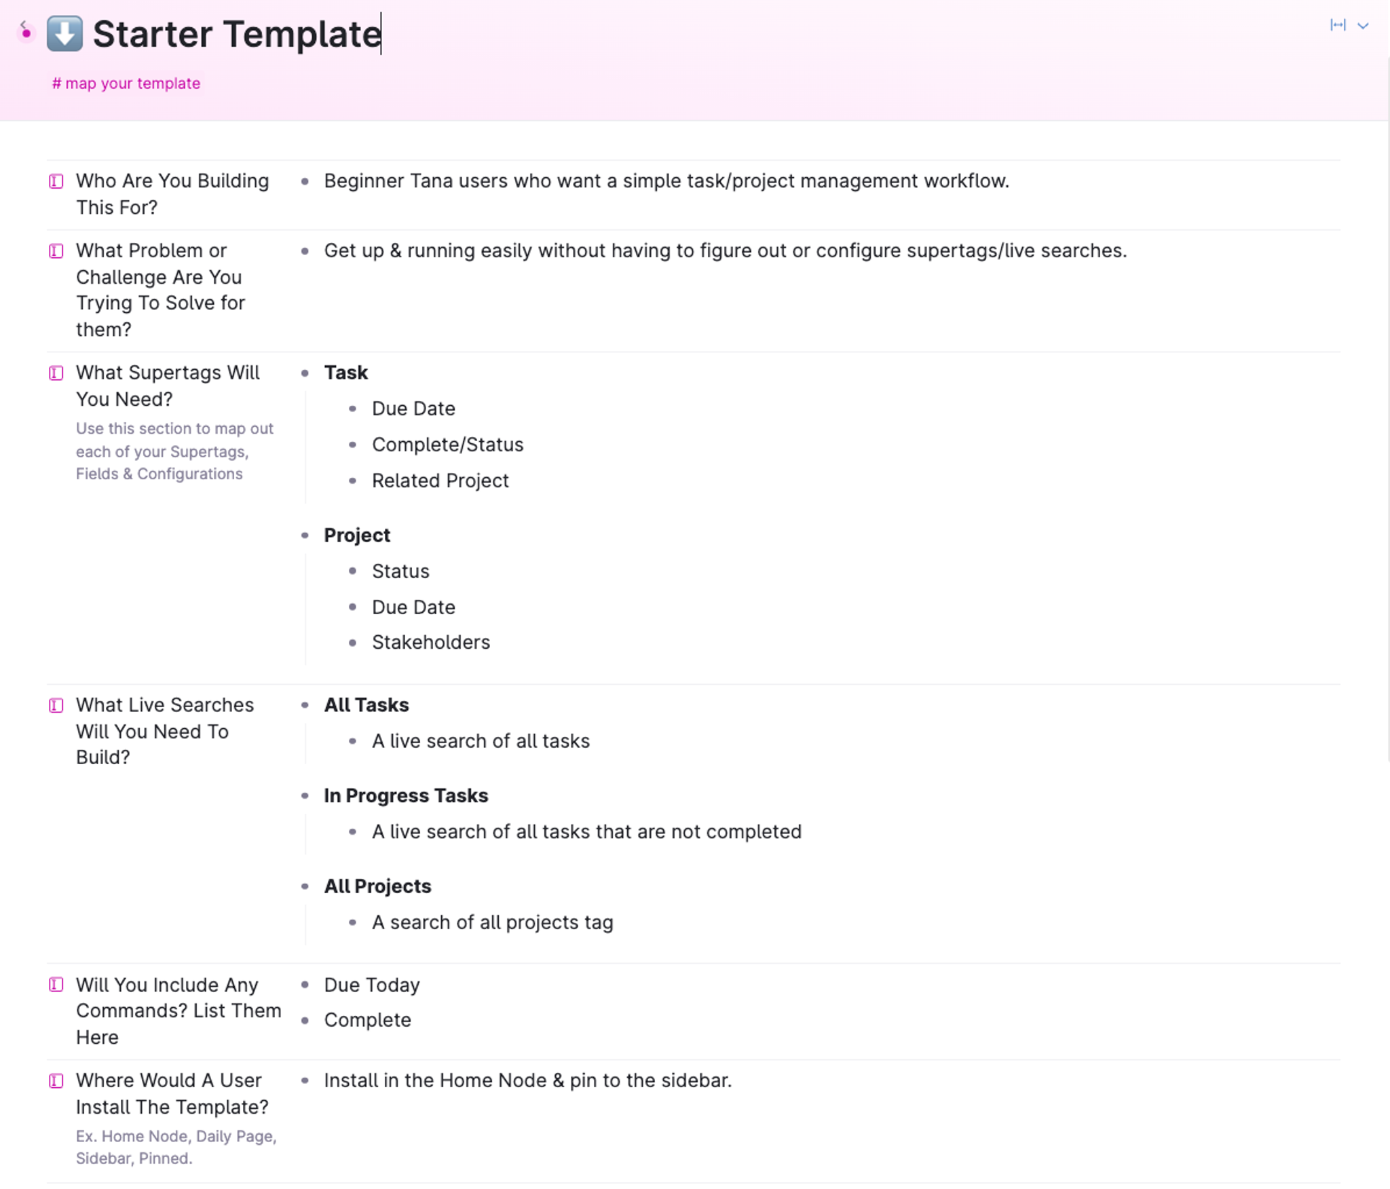1390x1189 pixels.
Task: Click the "# map your template" supertag
Action: pyautogui.click(x=126, y=83)
